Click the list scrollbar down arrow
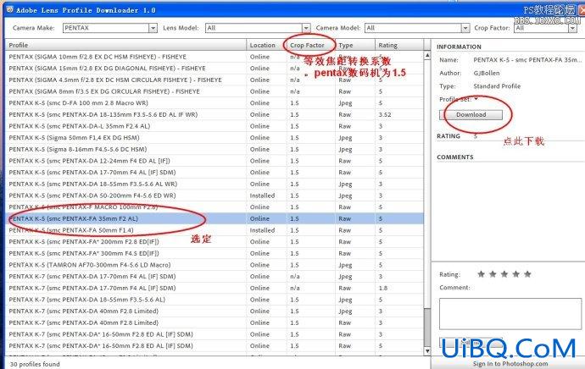The height and width of the screenshot is (369, 585). (x=427, y=350)
